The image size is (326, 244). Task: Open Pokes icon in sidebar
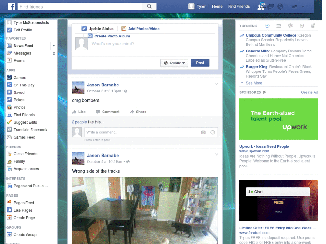[9, 100]
